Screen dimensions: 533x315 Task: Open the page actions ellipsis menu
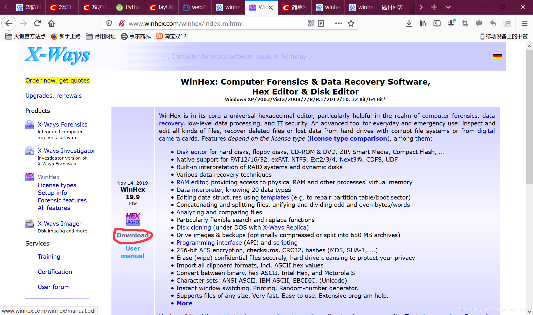coord(338,23)
